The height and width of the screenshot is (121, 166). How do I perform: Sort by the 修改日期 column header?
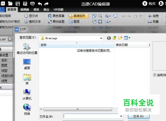[131, 45]
